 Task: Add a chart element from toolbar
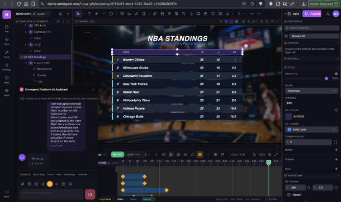point(227,14)
